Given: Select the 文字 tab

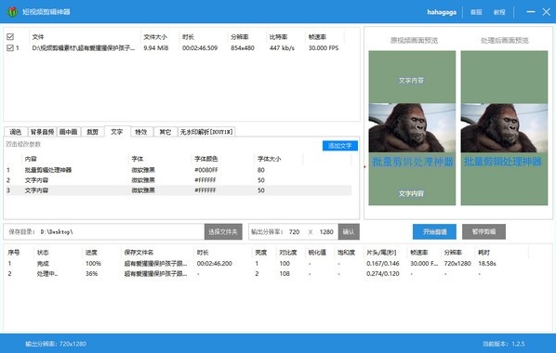Looking at the screenshot, I should tap(117, 132).
